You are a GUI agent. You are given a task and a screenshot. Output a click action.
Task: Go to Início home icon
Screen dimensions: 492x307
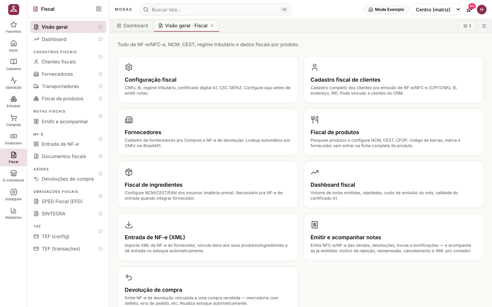coord(13,46)
